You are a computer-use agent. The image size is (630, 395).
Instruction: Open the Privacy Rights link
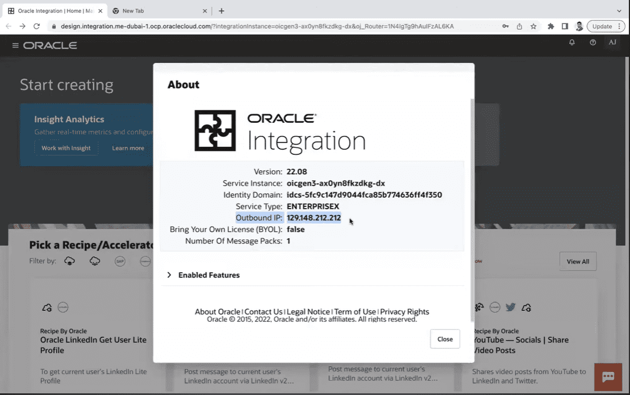pos(405,312)
